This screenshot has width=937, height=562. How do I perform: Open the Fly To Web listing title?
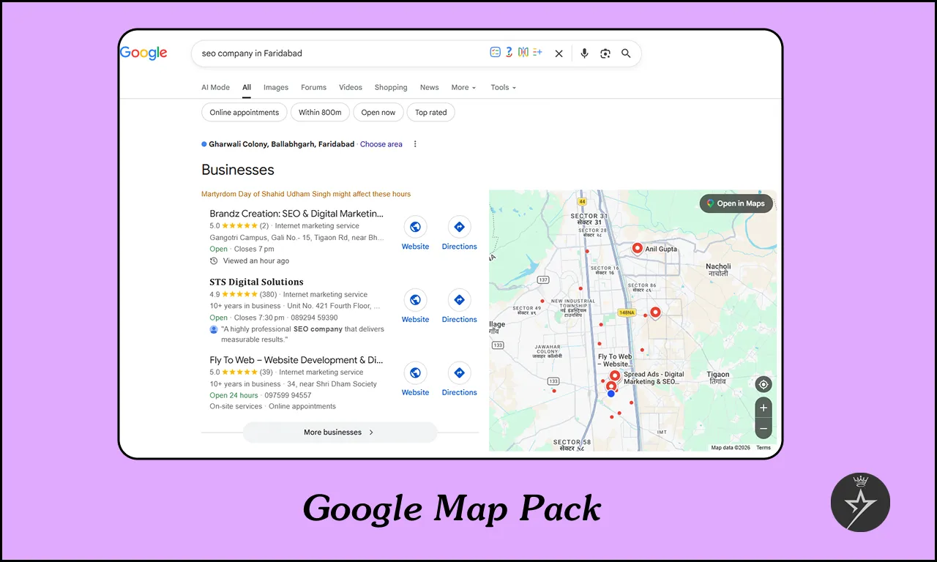(x=296, y=360)
